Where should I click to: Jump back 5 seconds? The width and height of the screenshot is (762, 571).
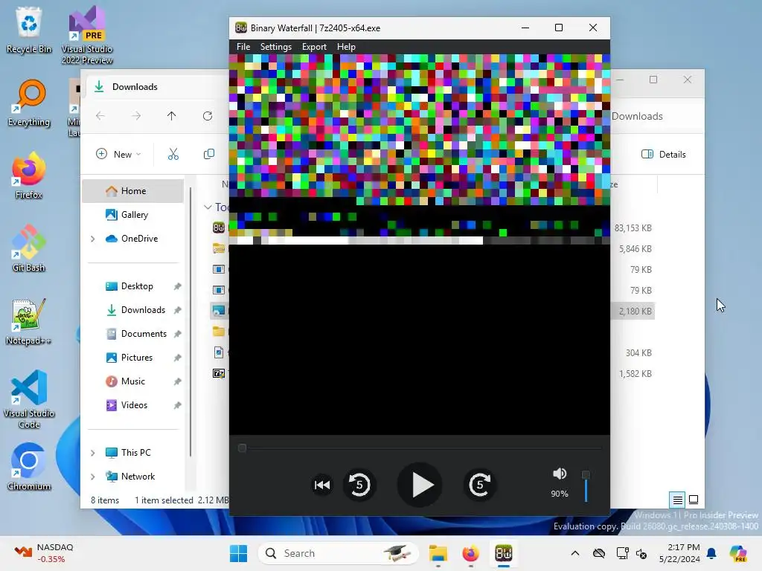click(x=359, y=485)
